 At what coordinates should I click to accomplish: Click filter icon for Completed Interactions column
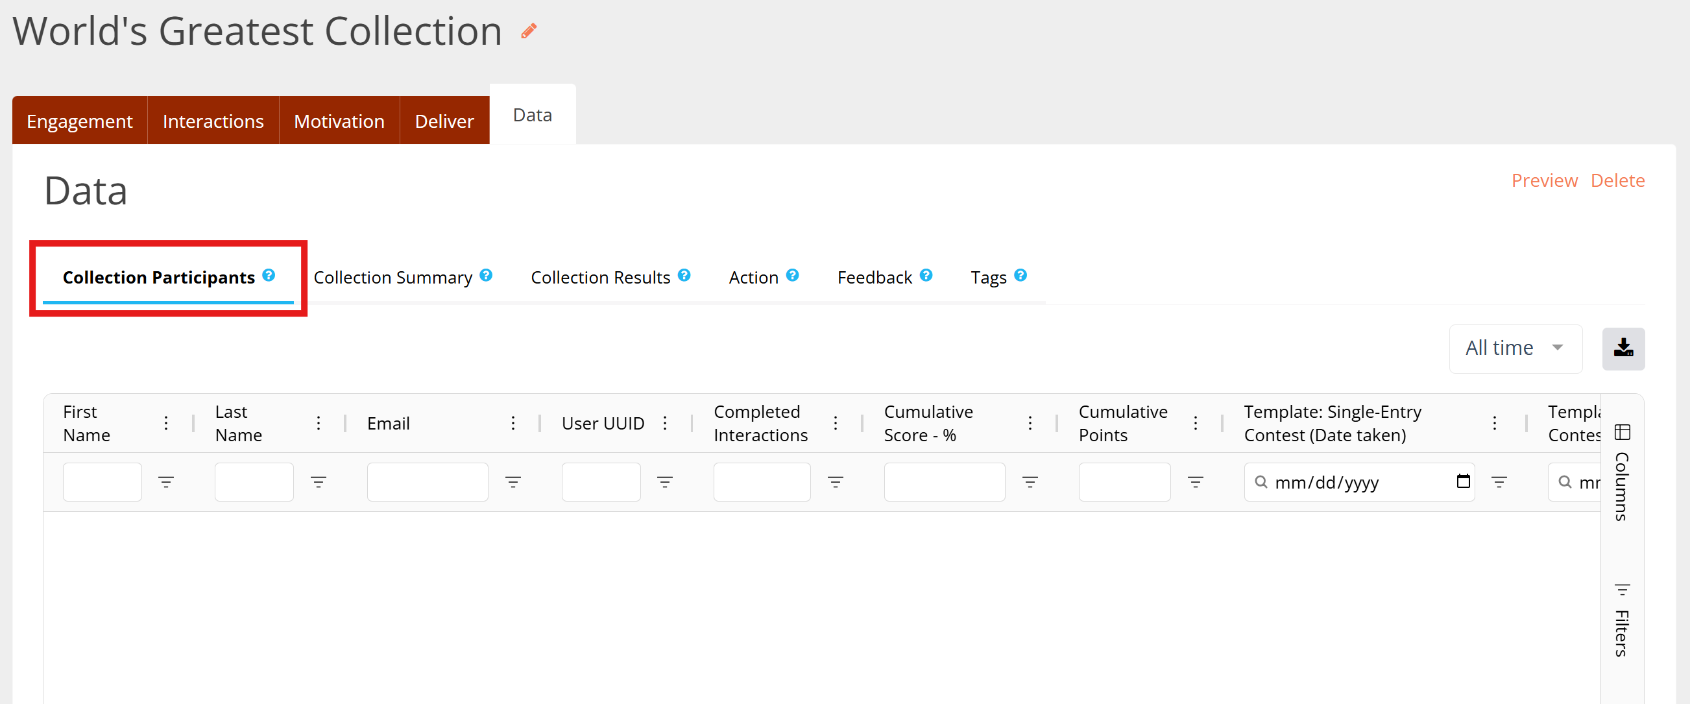pos(835,482)
